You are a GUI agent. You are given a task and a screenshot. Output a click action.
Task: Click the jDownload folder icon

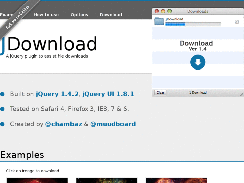click(x=159, y=21)
